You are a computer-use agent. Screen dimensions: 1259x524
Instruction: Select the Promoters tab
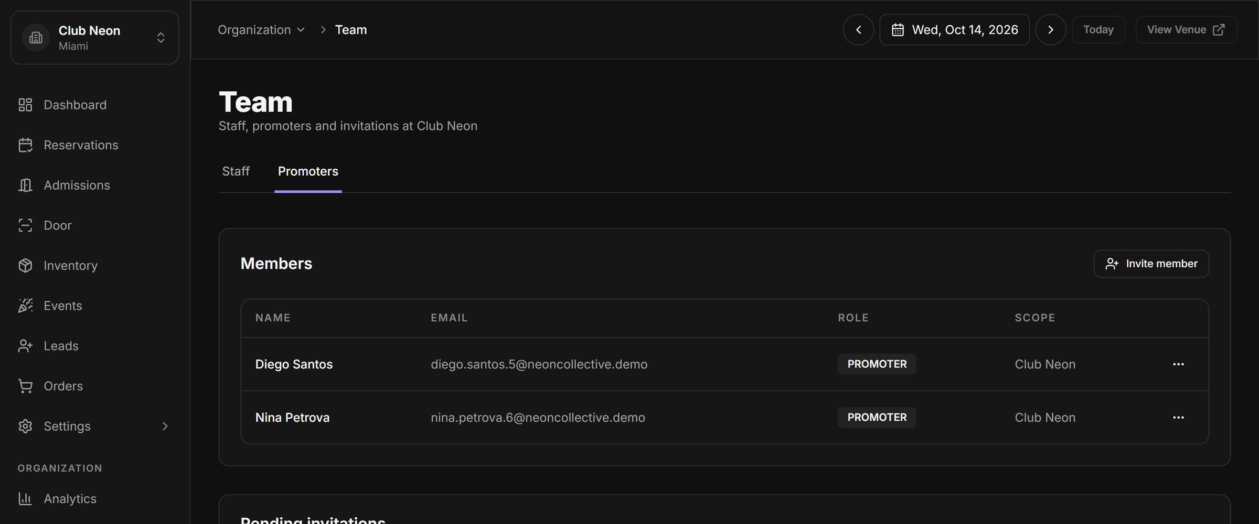click(x=308, y=171)
